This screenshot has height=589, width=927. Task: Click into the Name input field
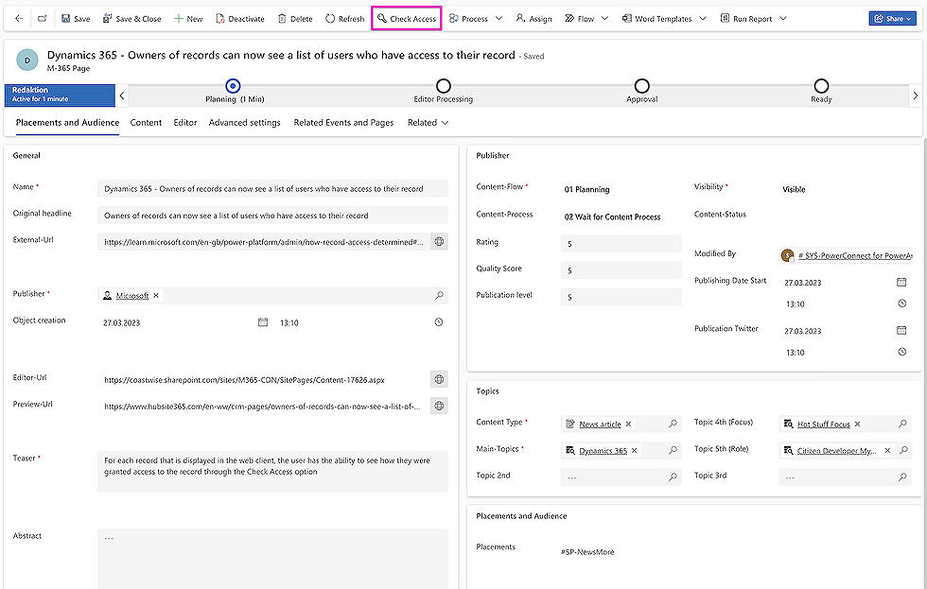272,188
